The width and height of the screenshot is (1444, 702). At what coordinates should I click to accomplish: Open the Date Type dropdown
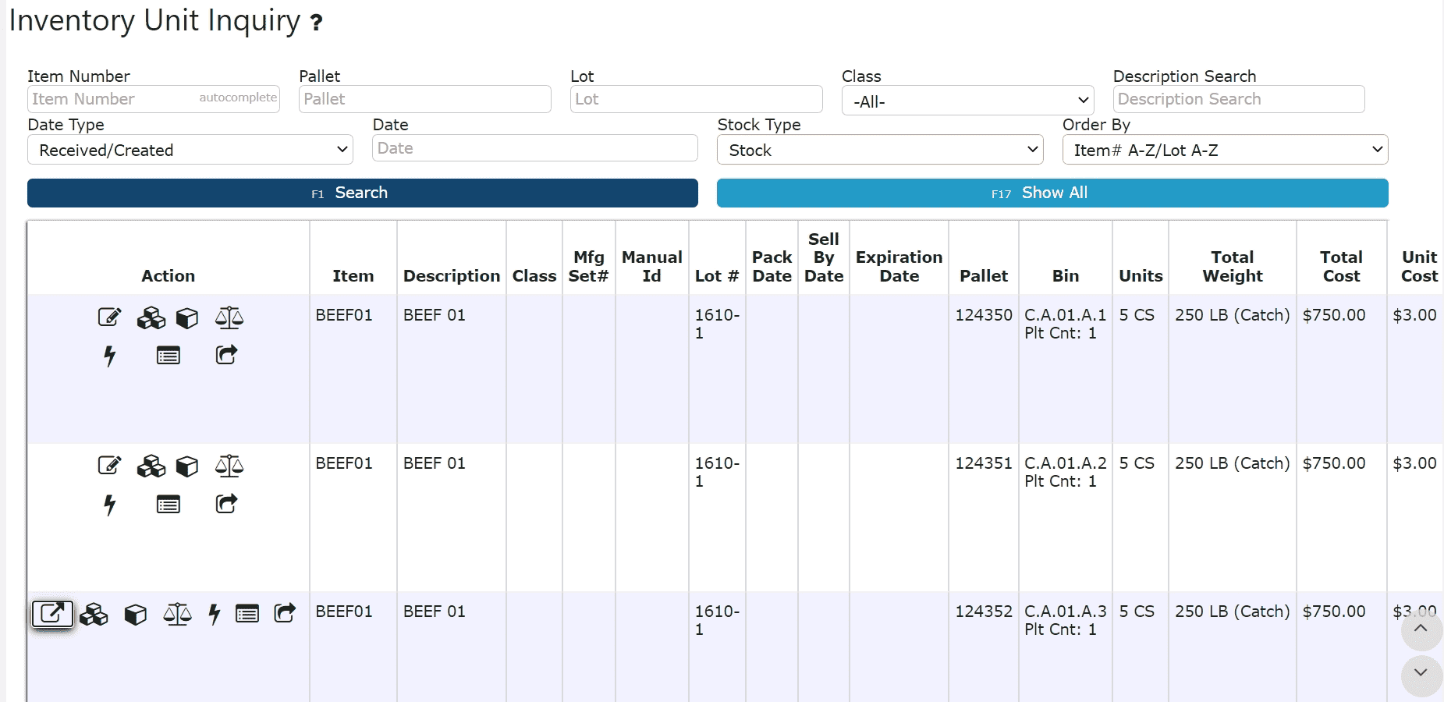click(190, 150)
